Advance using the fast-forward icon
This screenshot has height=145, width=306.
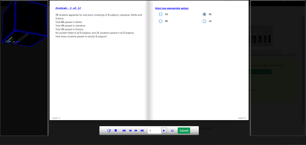[x=136, y=131]
